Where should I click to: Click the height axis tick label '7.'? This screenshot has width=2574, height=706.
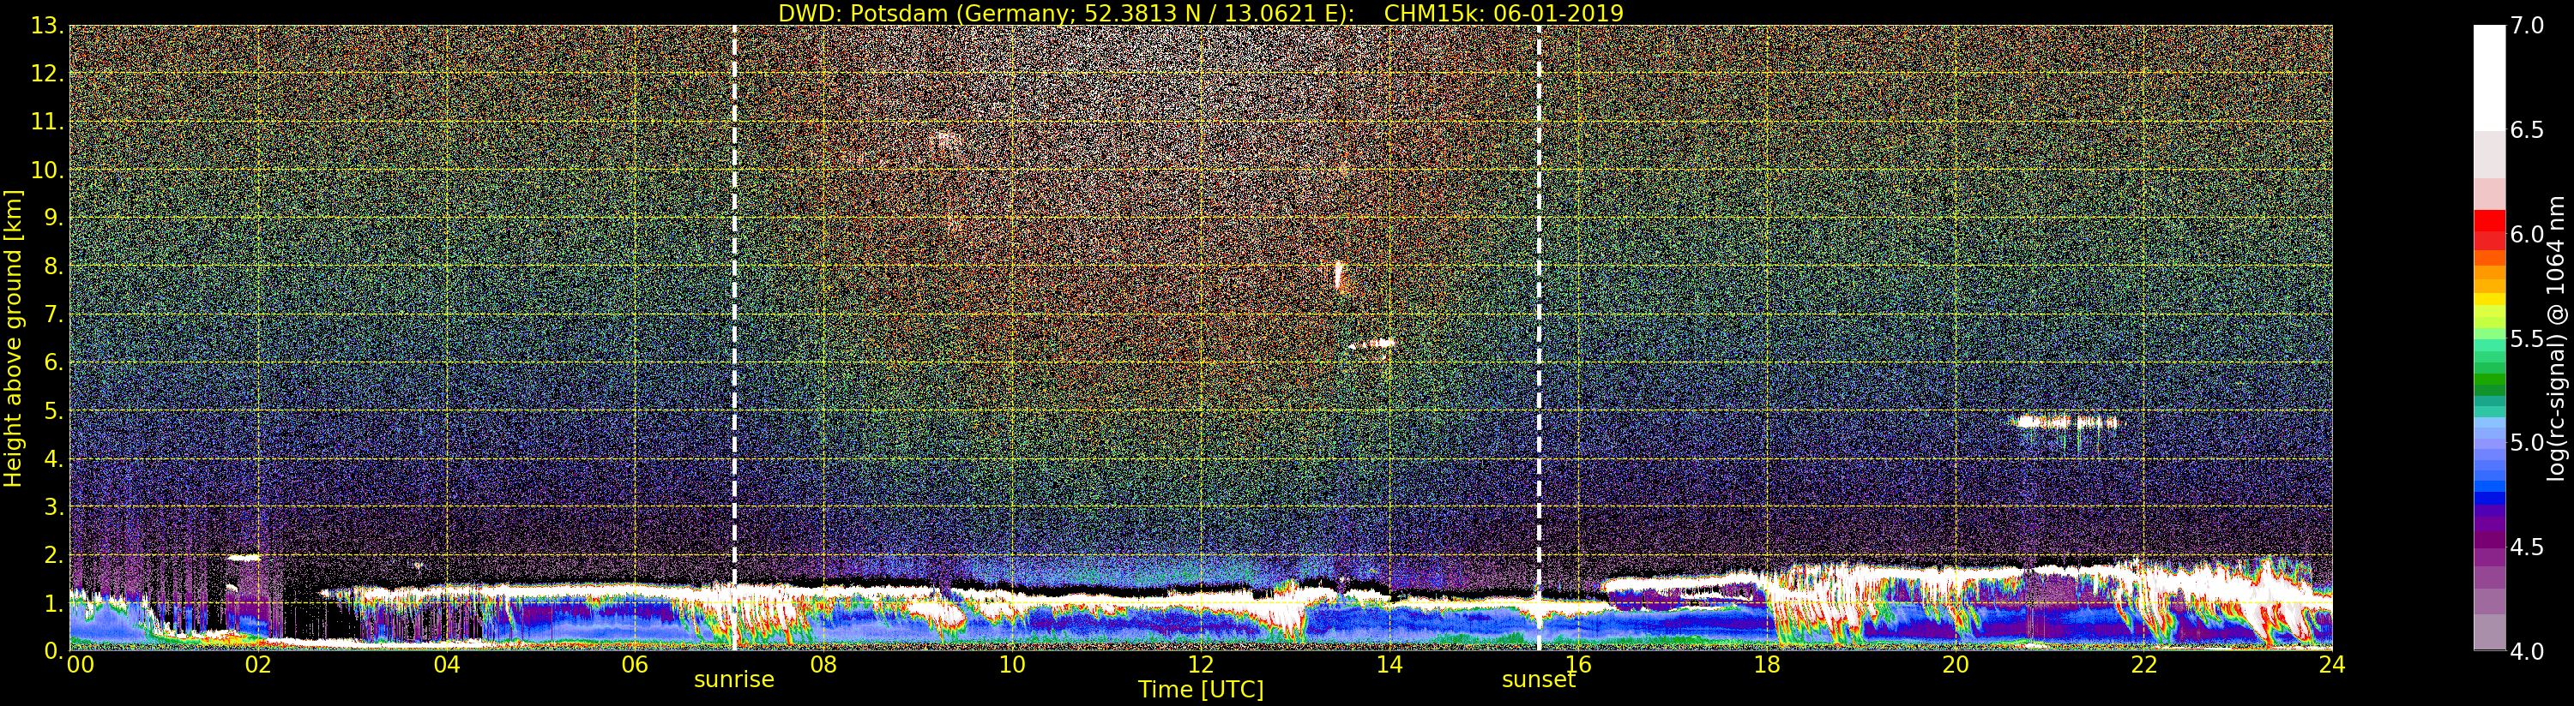pos(53,314)
